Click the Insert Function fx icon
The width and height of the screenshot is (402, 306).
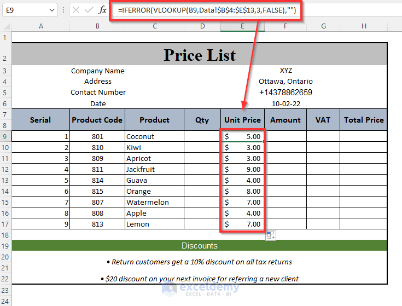click(102, 10)
